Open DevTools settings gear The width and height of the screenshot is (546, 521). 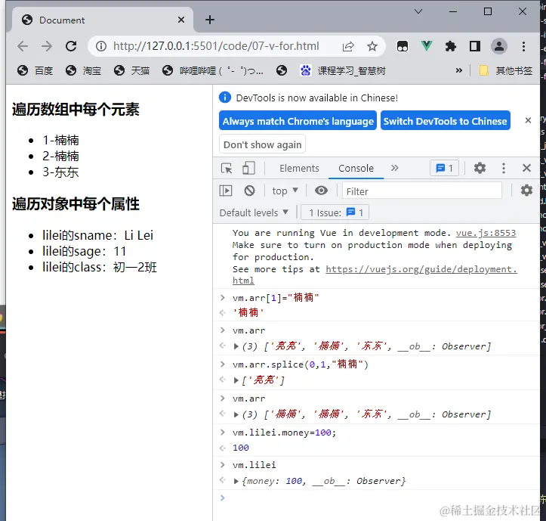click(480, 169)
